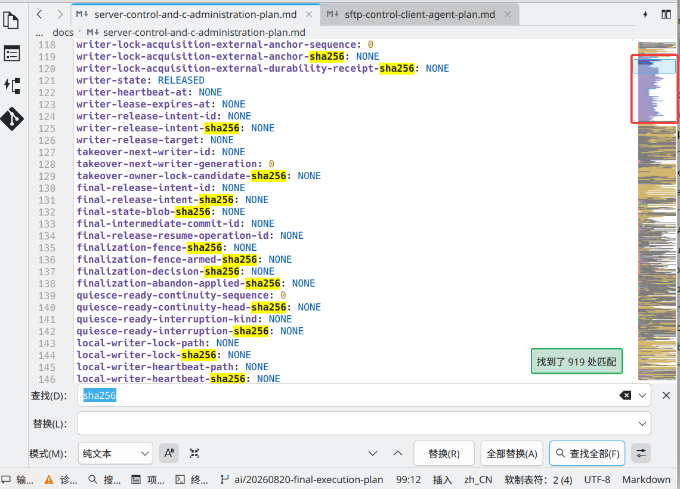
Task: Click the text writer-state: RELEASED
Action: [140, 81]
